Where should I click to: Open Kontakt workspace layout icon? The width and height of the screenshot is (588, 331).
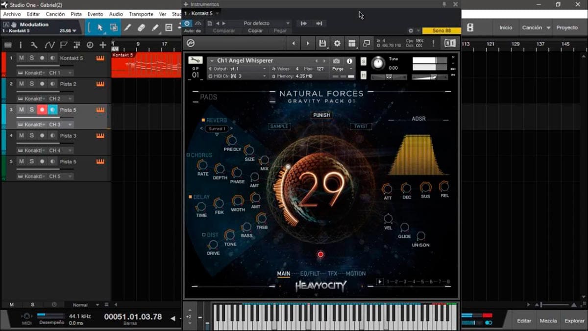352,43
